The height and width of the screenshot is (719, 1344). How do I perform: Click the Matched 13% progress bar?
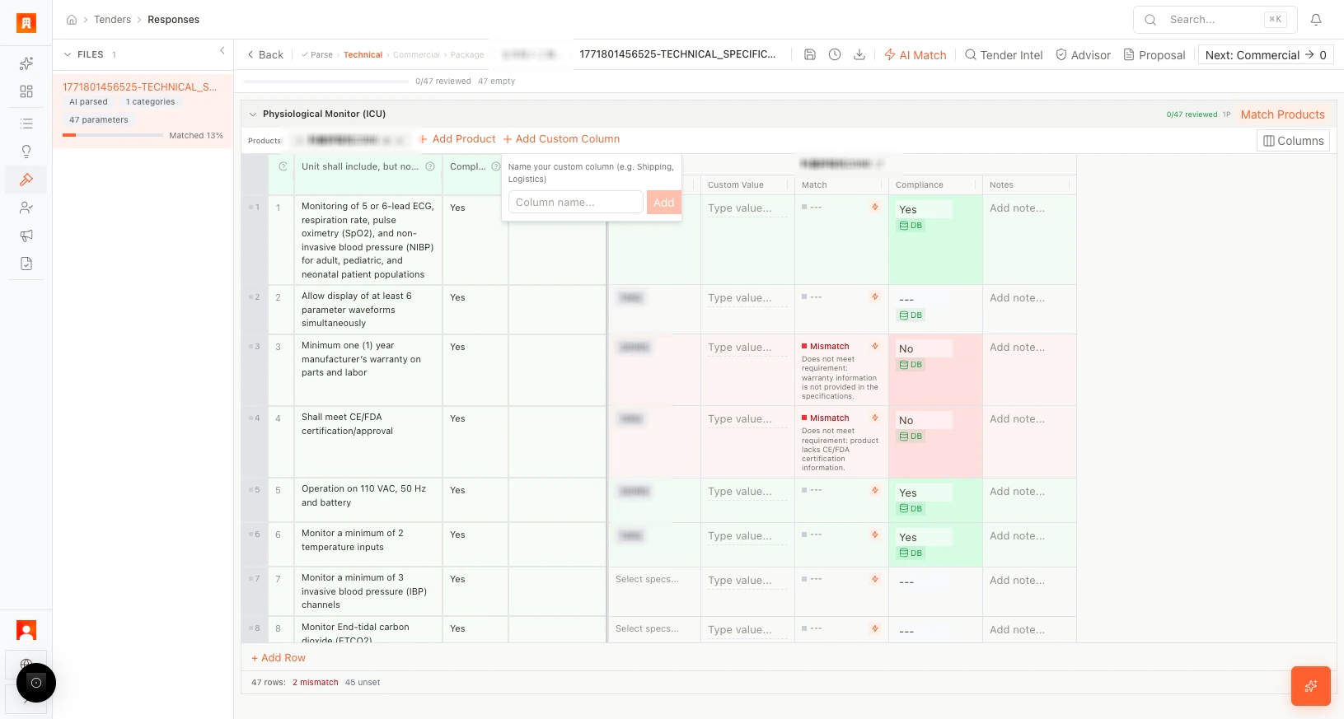(x=113, y=135)
